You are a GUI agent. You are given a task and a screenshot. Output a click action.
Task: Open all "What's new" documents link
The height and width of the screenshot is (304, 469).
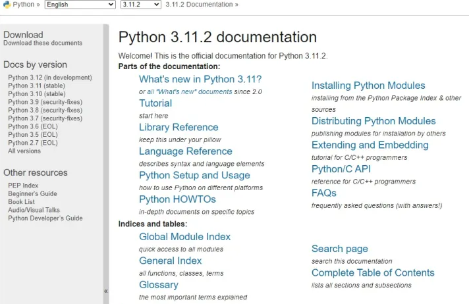(190, 91)
